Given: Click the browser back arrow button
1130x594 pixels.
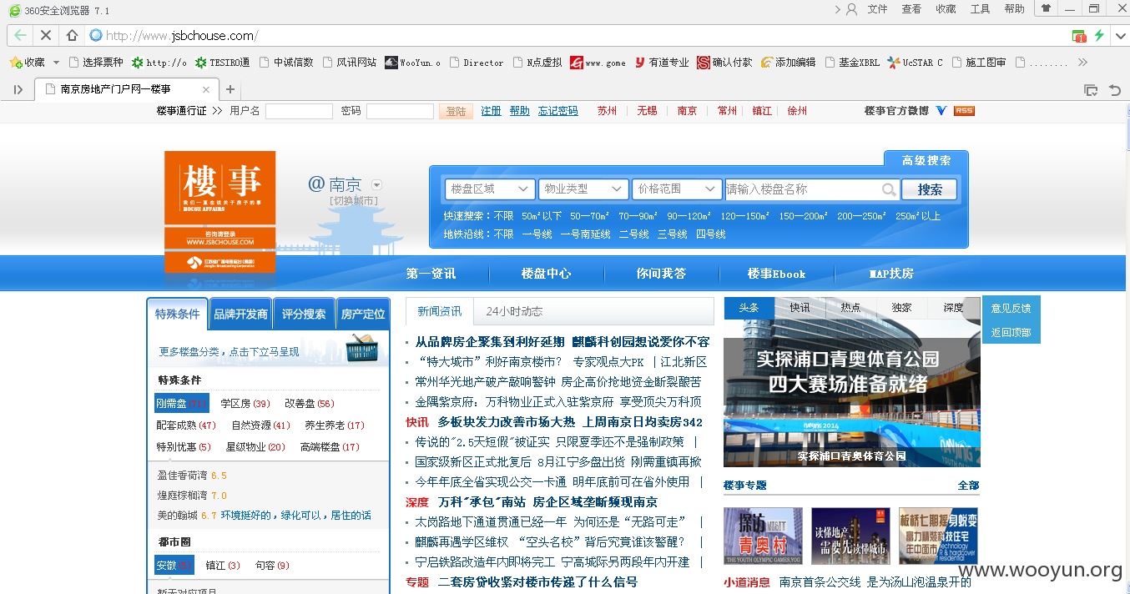Looking at the screenshot, I should click(20, 36).
